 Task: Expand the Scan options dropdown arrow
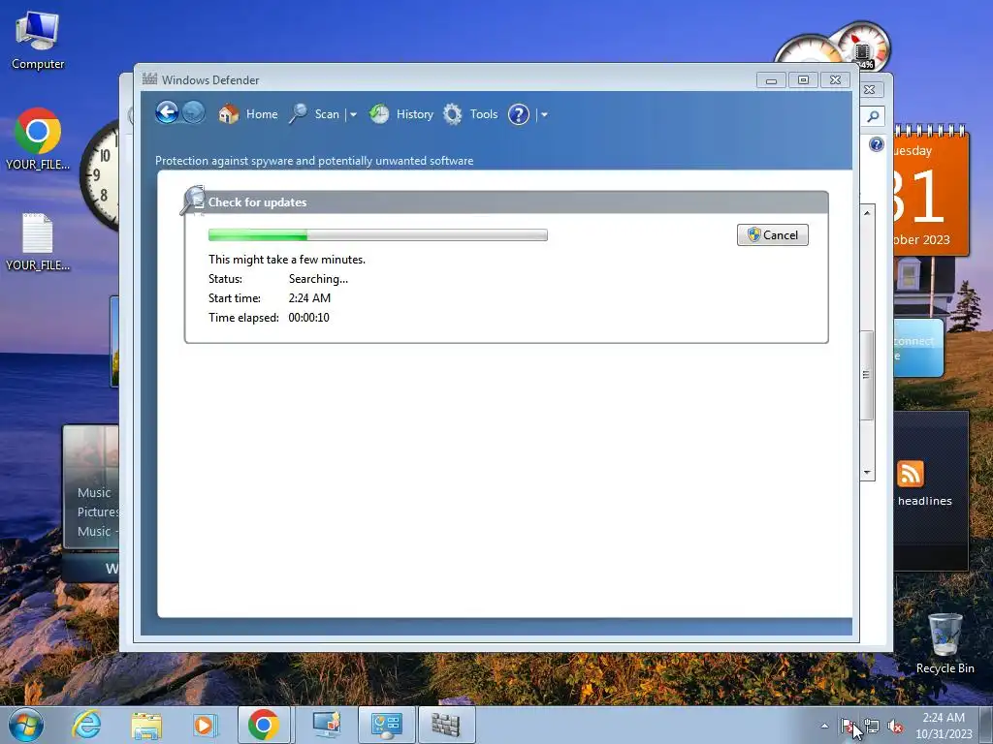pyautogui.click(x=353, y=115)
